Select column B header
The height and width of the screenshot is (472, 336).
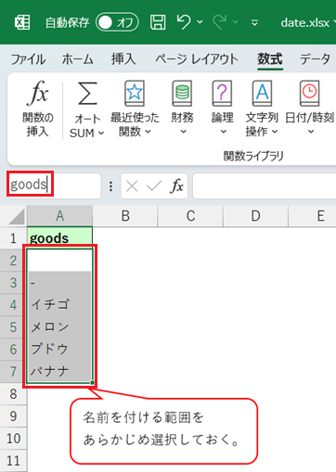click(125, 216)
